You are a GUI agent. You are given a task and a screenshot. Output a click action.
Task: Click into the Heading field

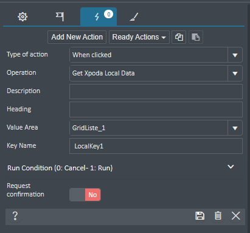coord(156,110)
